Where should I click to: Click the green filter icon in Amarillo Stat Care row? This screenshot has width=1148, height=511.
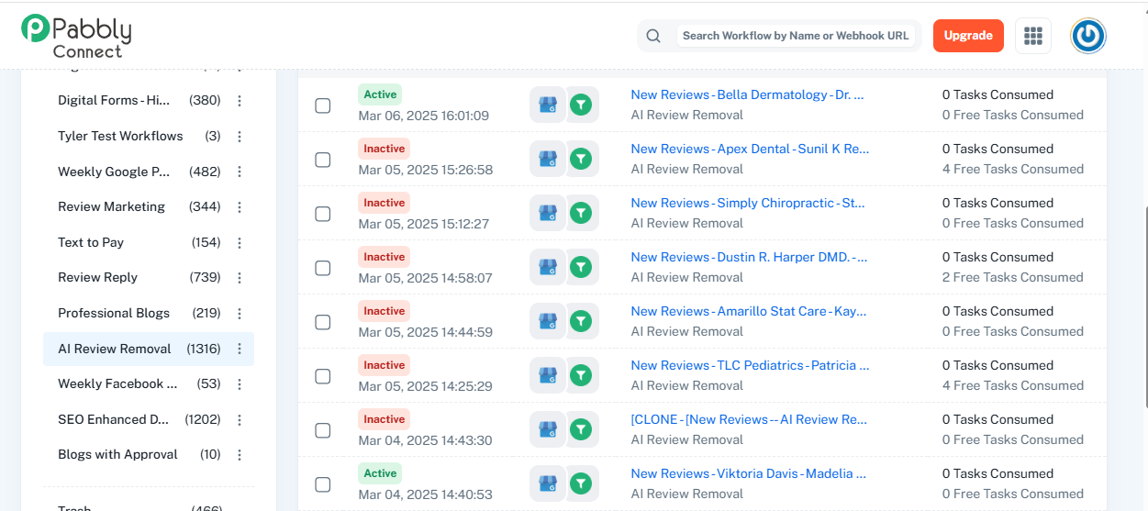click(581, 321)
